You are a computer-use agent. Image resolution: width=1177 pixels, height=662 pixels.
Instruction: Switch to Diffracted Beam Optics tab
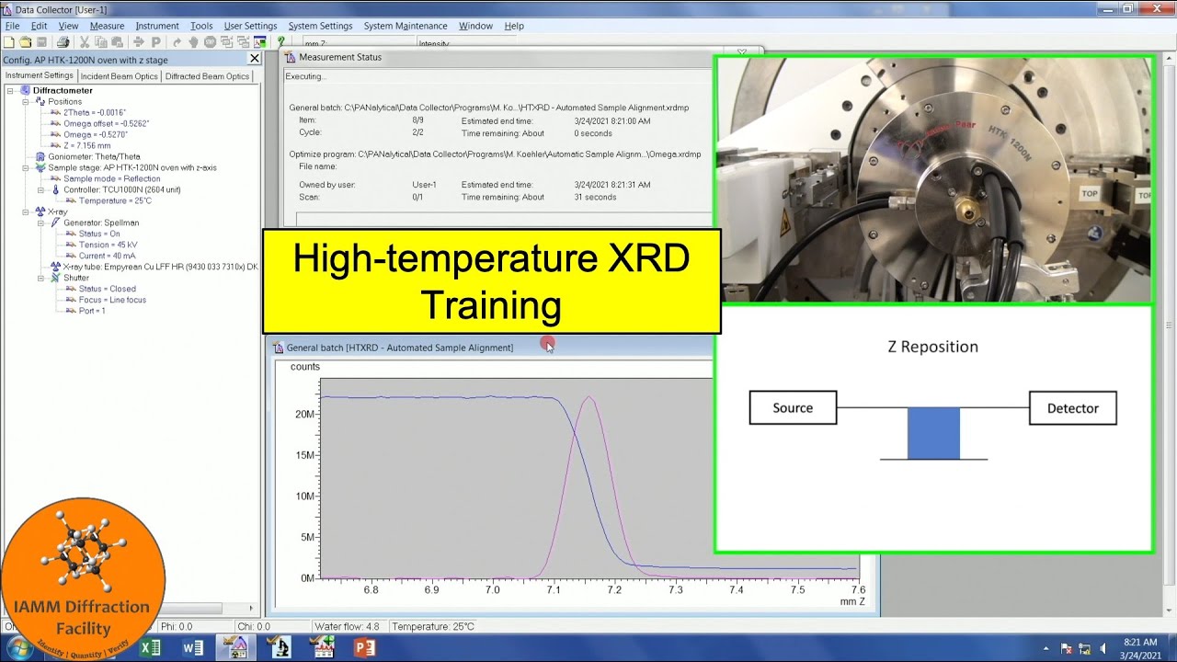click(x=207, y=76)
